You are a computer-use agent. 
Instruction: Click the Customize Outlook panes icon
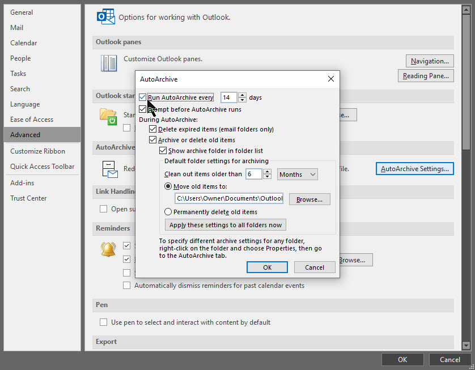click(109, 64)
